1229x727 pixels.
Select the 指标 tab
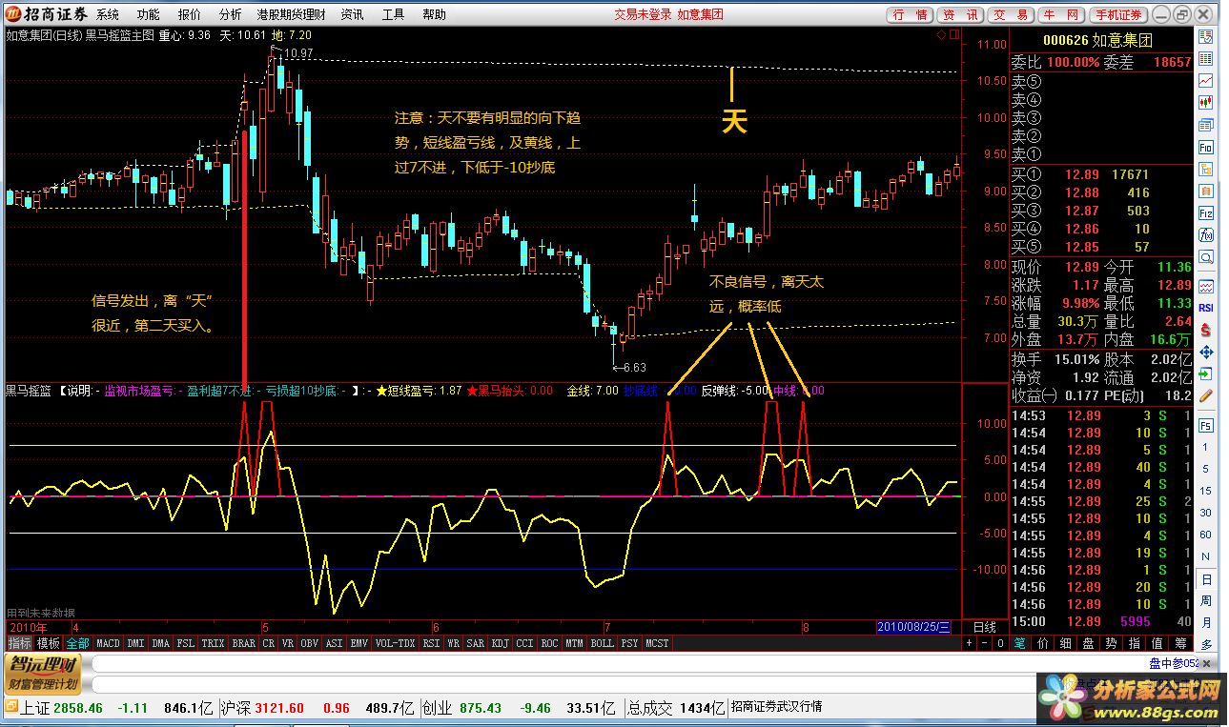(x=20, y=643)
